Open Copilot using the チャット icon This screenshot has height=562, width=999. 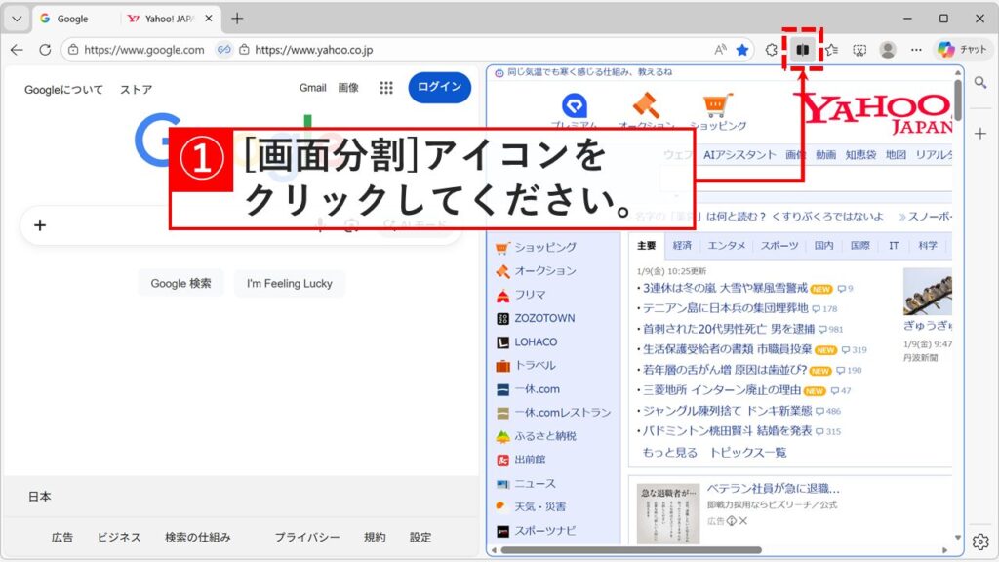(x=951, y=50)
